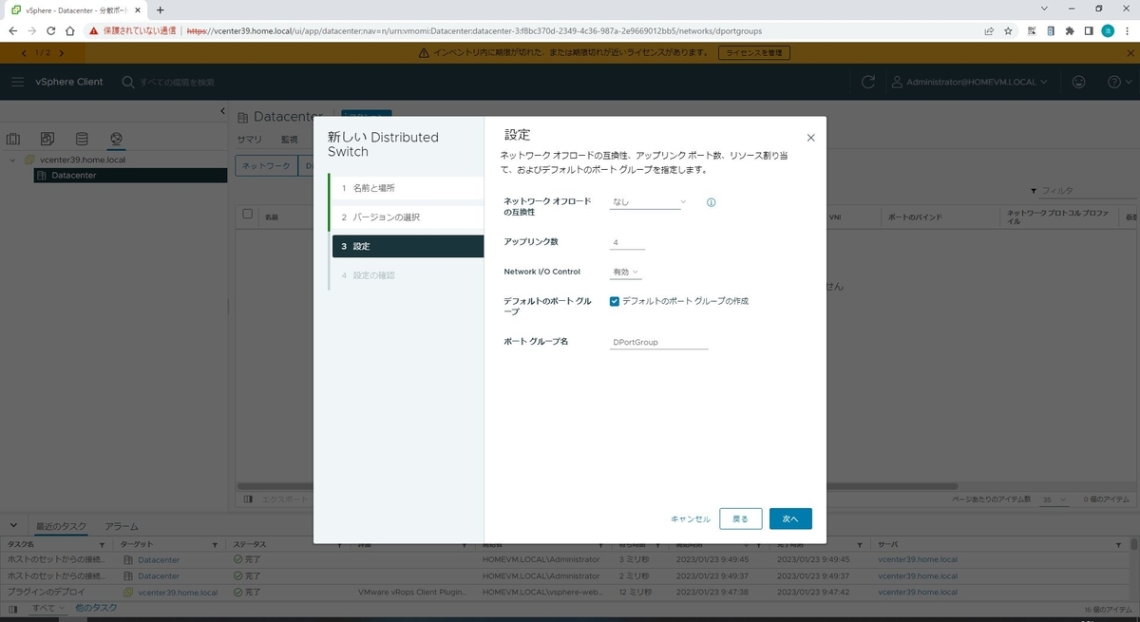Viewport: 1140px width, 622px height.
Task: Go to step 2 バージョンの選択
Action: click(x=407, y=217)
